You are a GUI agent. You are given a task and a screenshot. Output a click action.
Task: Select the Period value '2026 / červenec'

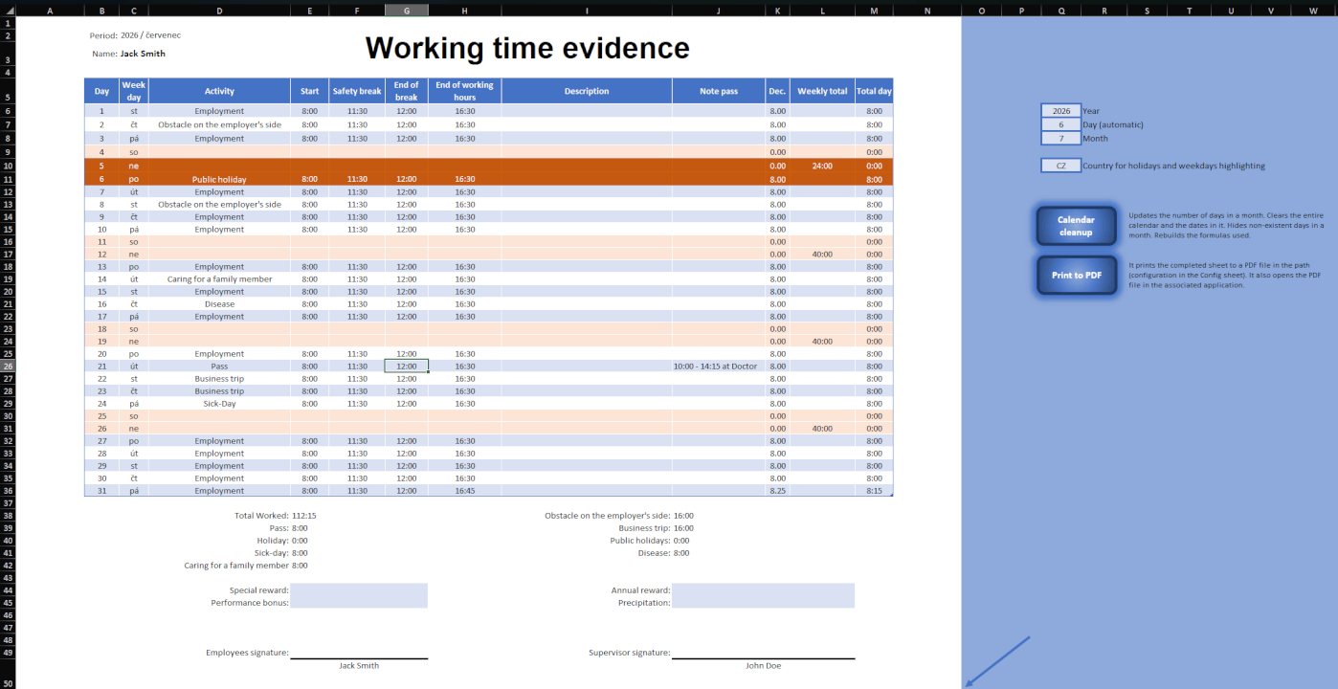(150, 35)
